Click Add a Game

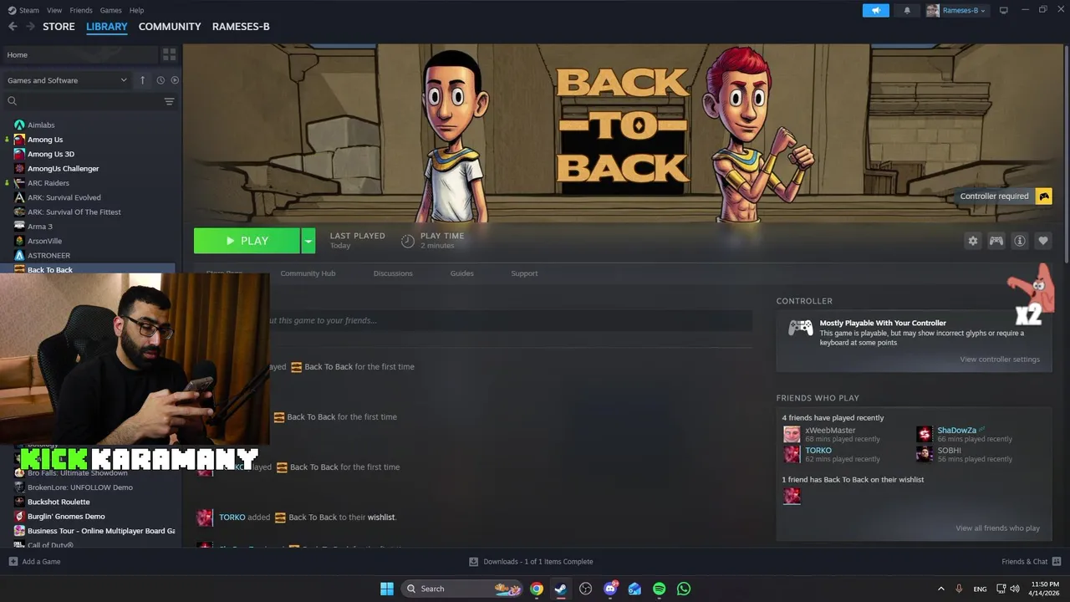click(34, 562)
